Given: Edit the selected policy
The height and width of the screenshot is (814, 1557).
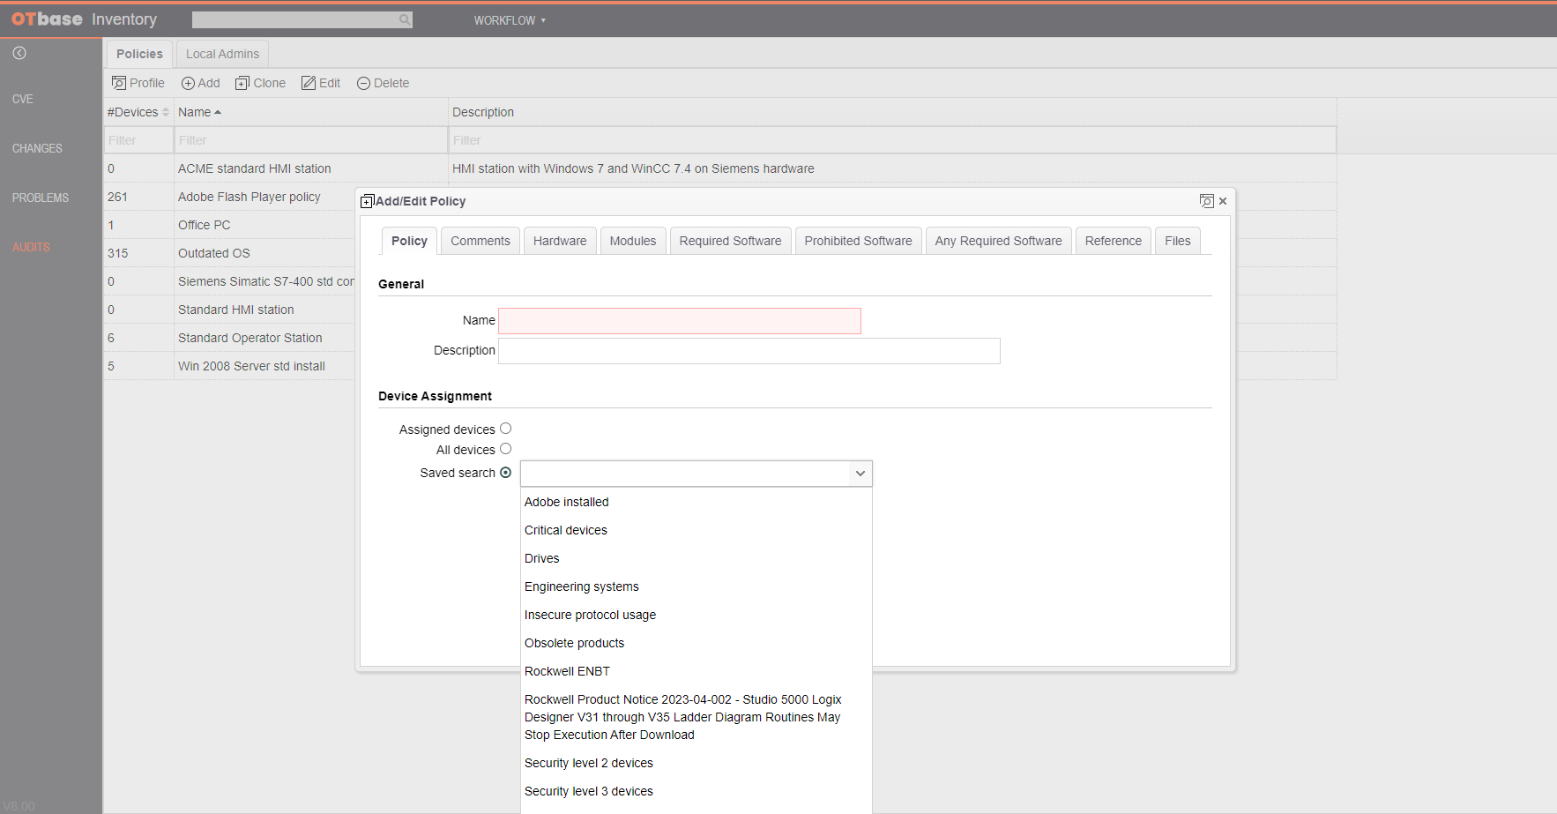Looking at the screenshot, I should 321,83.
